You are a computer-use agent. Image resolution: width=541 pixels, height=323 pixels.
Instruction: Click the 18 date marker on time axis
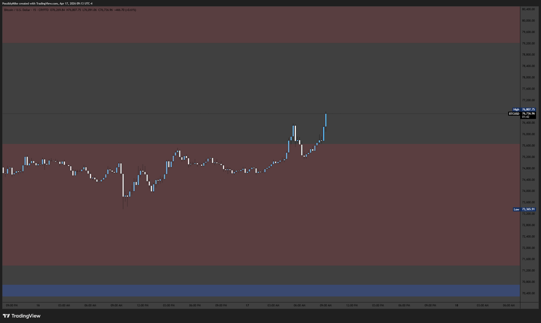coord(456,305)
